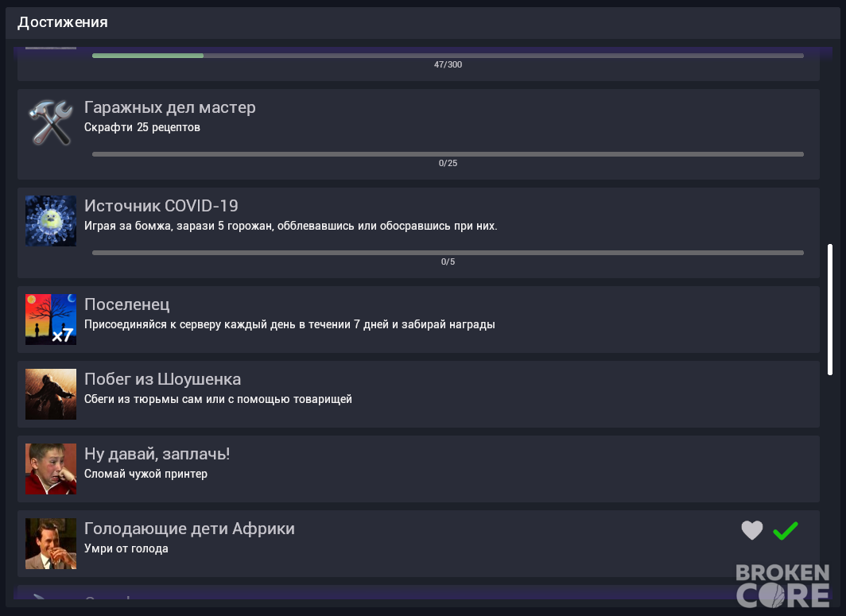Click the hammer and wrench crafting icon
The image size is (846, 616).
coord(51,122)
